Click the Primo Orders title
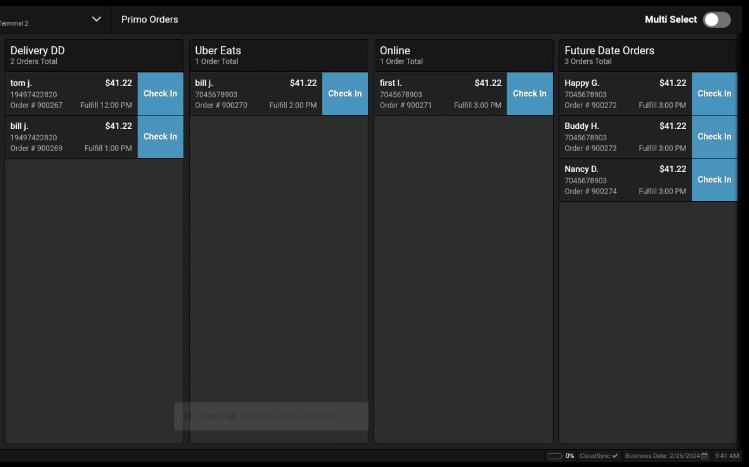The width and height of the screenshot is (749, 467). click(149, 20)
